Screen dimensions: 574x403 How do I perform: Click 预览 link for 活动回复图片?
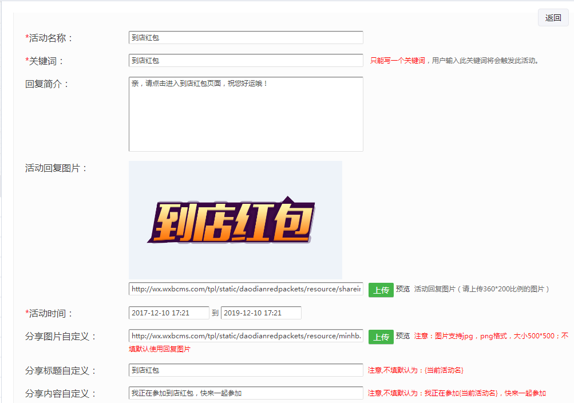click(x=403, y=289)
